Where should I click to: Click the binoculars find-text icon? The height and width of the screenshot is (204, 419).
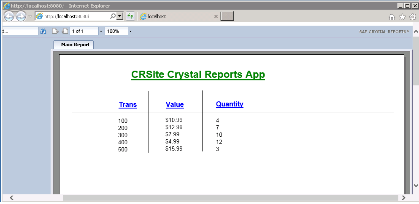(43, 32)
